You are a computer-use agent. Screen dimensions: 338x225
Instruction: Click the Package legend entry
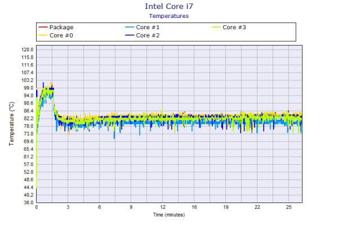(x=56, y=28)
